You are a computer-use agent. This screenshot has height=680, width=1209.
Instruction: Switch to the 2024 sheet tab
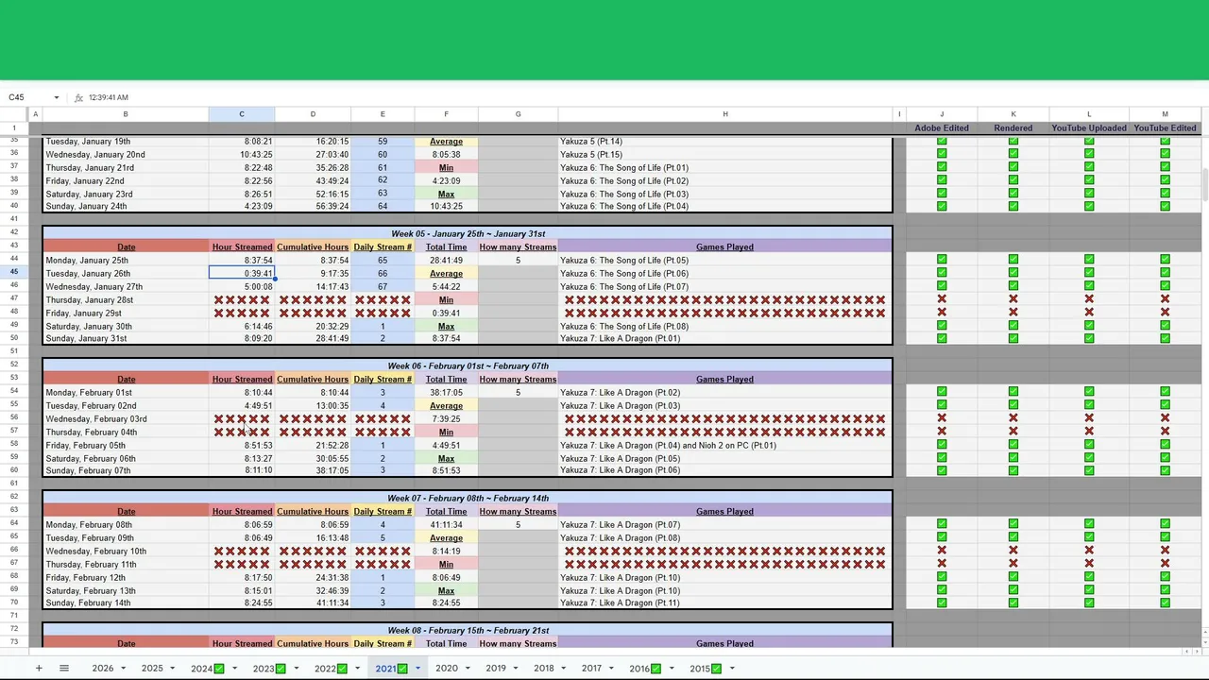coord(207,669)
